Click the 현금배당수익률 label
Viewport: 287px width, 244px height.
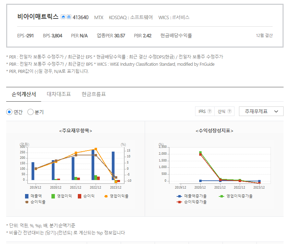click(176, 36)
